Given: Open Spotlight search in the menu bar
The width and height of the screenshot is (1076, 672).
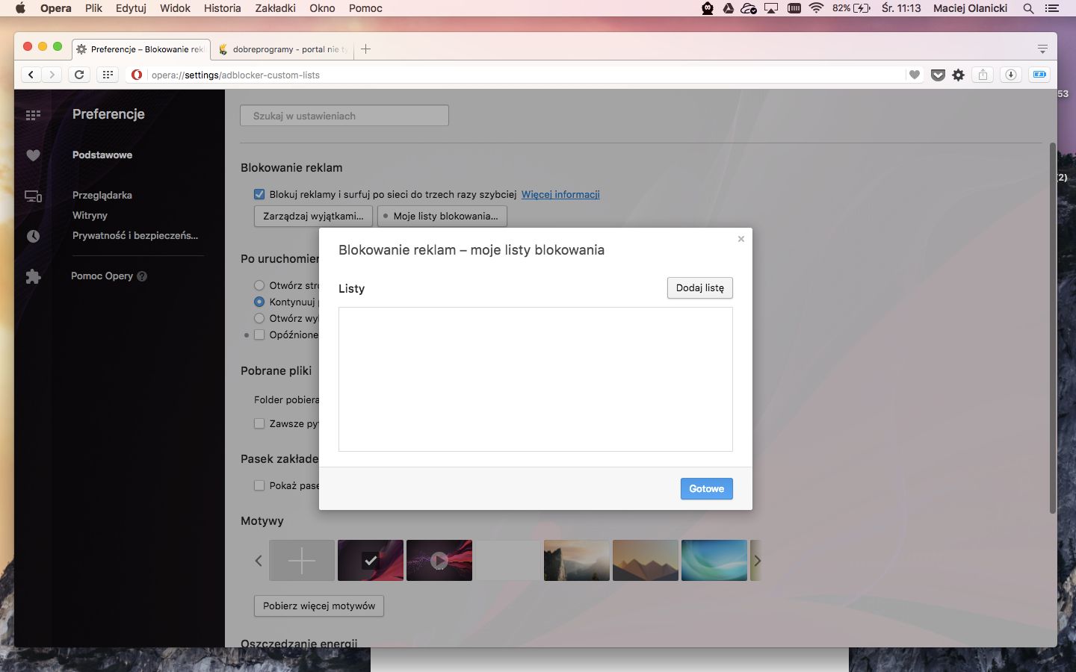Looking at the screenshot, I should (x=1028, y=8).
